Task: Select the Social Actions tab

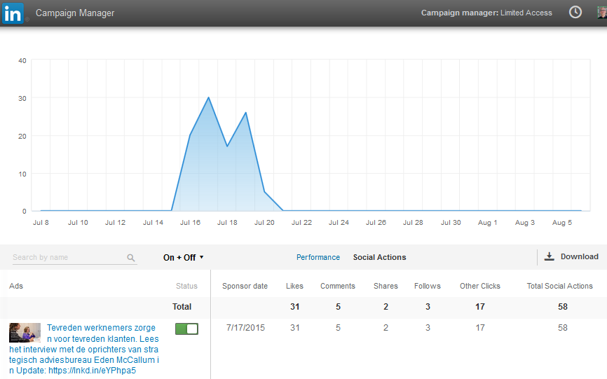Action: coord(379,257)
